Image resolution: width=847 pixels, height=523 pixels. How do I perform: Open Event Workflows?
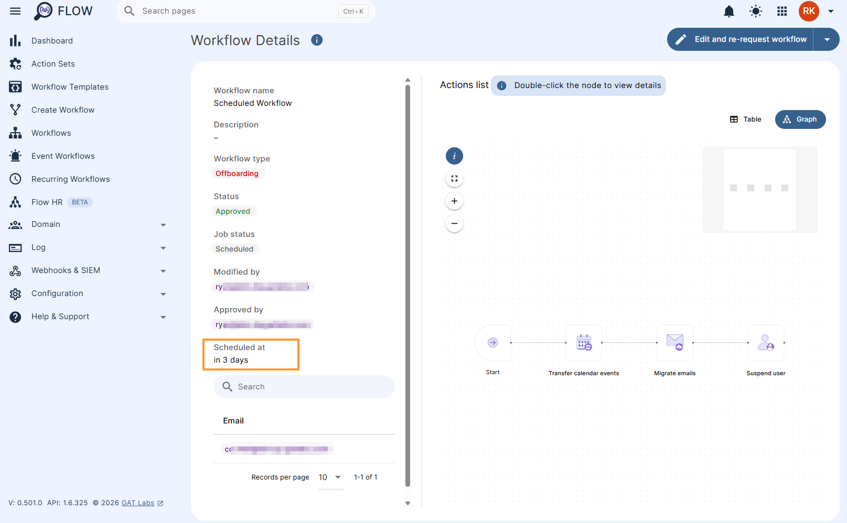[x=63, y=156]
